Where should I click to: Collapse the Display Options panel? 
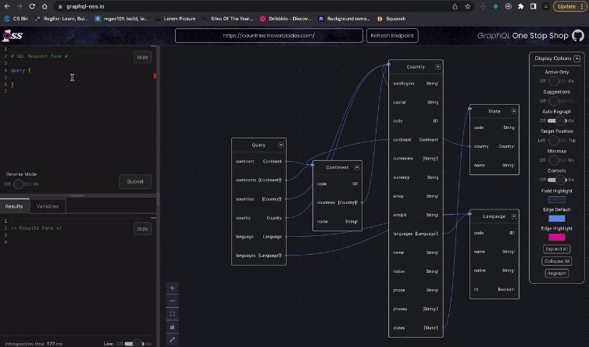coord(577,59)
